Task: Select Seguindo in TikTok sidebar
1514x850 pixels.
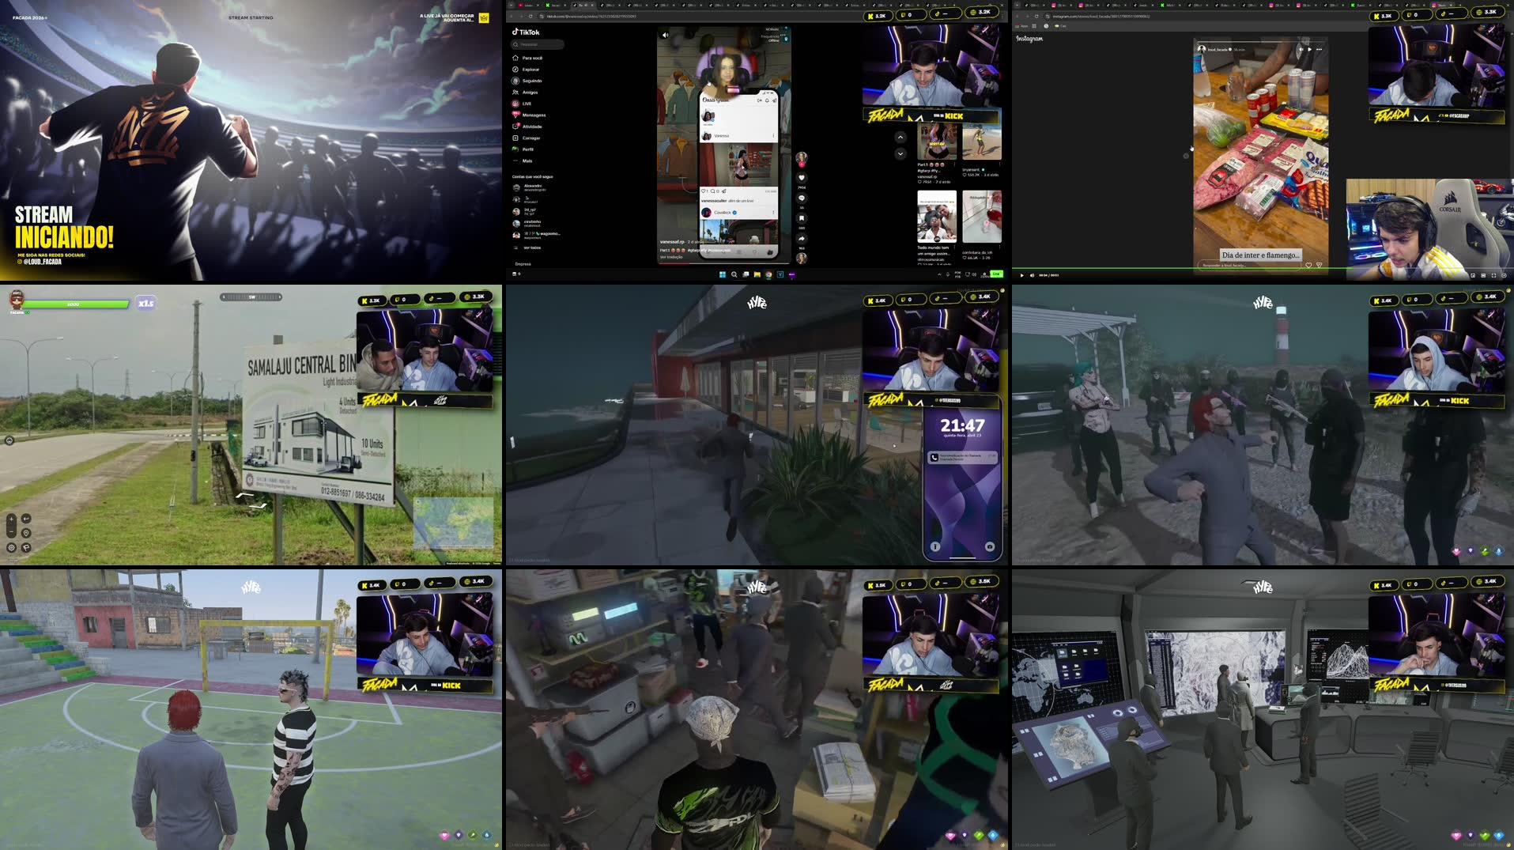Action: pos(527,81)
